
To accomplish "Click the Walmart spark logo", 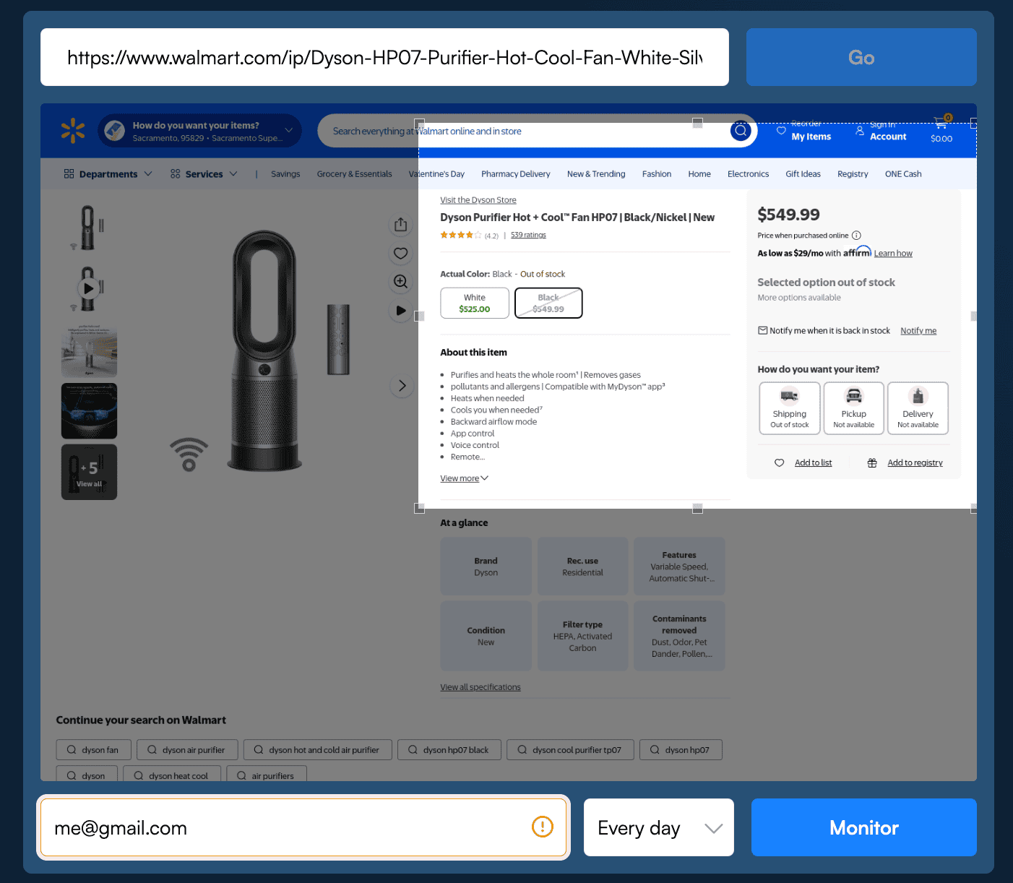I will pyautogui.click(x=73, y=131).
